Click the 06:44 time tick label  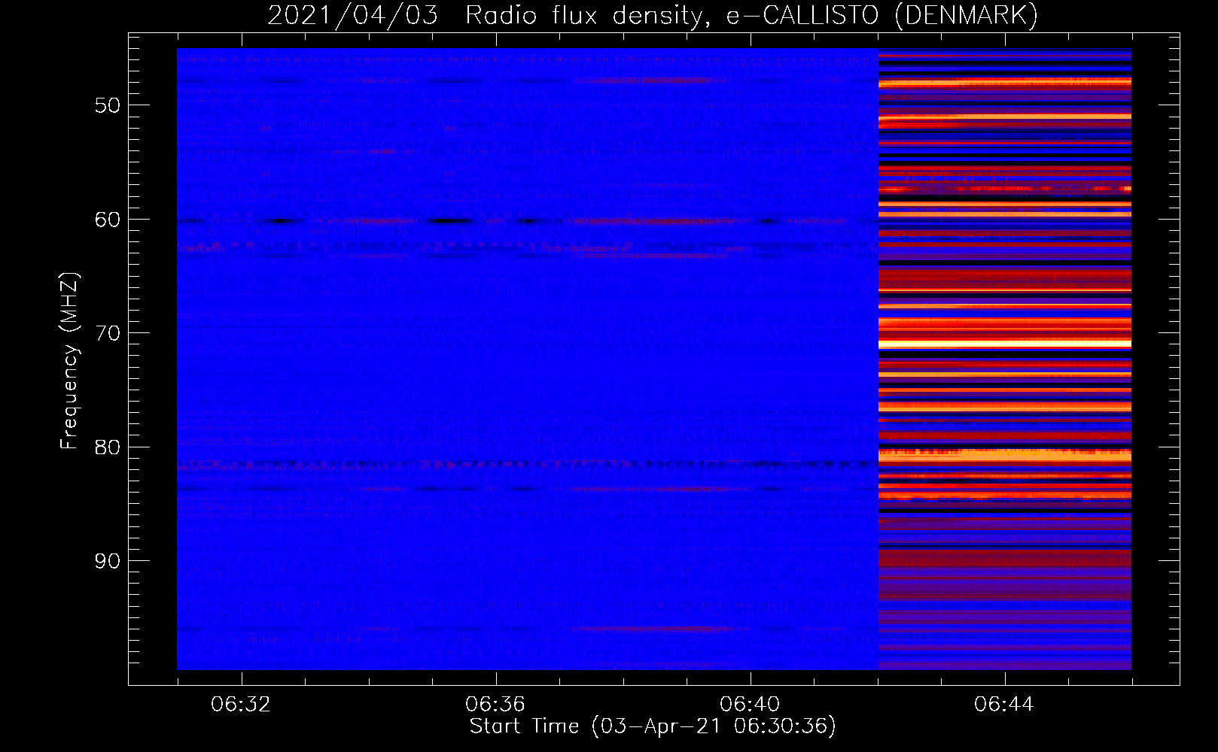(1004, 705)
